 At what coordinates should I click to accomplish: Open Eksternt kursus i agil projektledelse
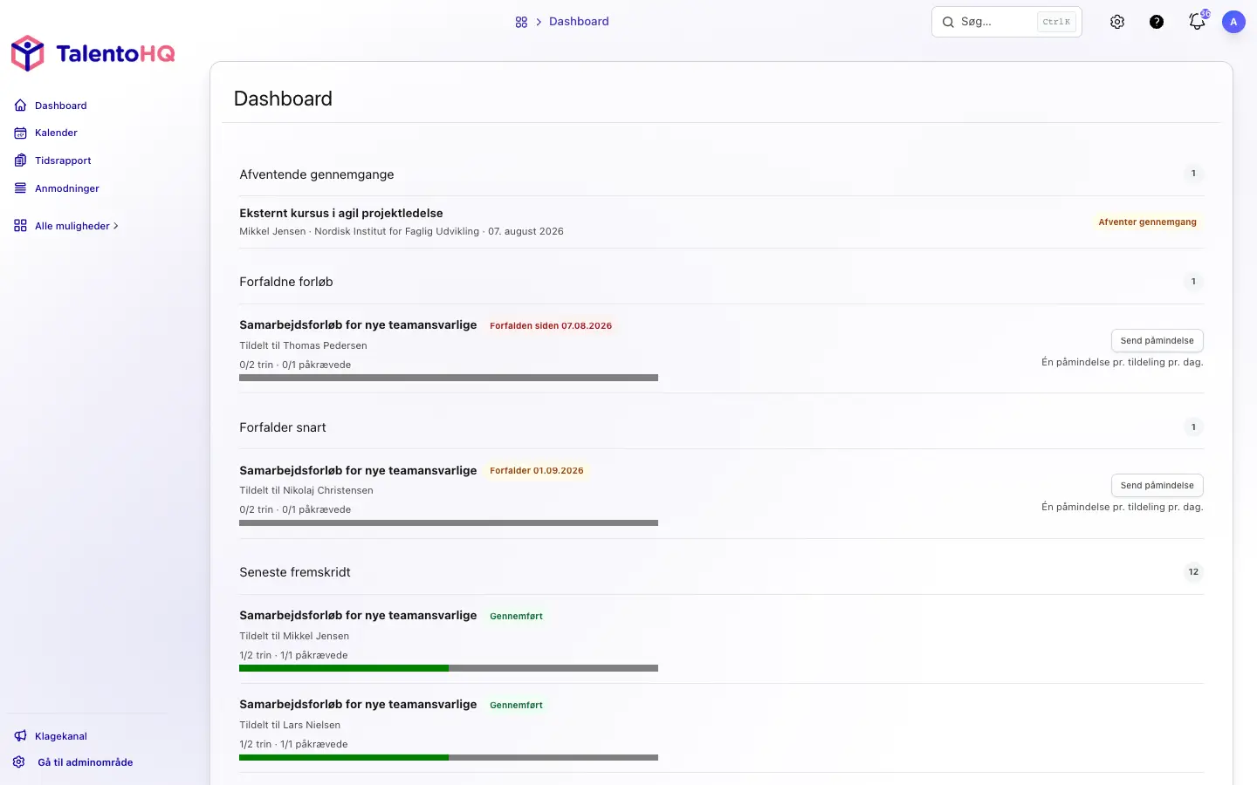point(341,213)
